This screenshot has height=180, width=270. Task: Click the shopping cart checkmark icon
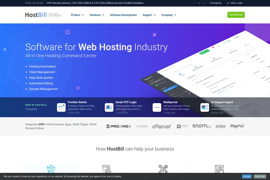click(51, 169)
